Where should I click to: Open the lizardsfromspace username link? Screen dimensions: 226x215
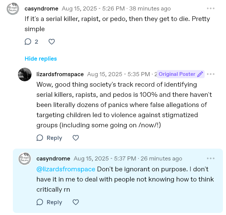60,74
